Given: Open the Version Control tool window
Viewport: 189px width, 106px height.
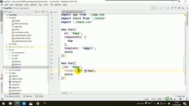Looking at the screenshot, I should pos(12,96).
